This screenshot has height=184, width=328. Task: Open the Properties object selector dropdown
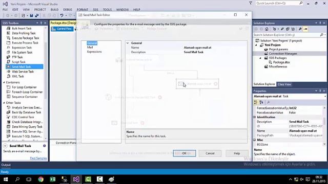coord(325,97)
